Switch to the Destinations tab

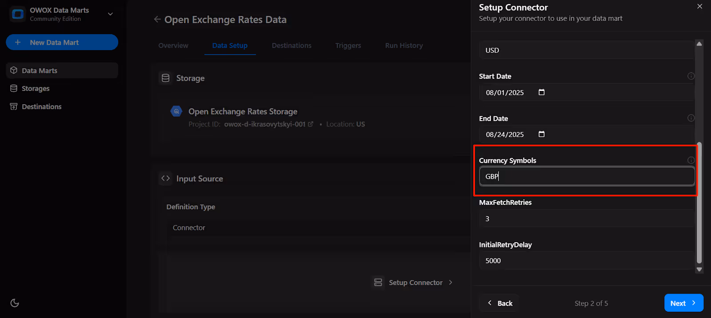tap(292, 45)
